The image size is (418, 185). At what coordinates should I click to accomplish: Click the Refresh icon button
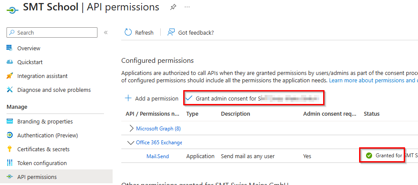(x=128, y=32)
